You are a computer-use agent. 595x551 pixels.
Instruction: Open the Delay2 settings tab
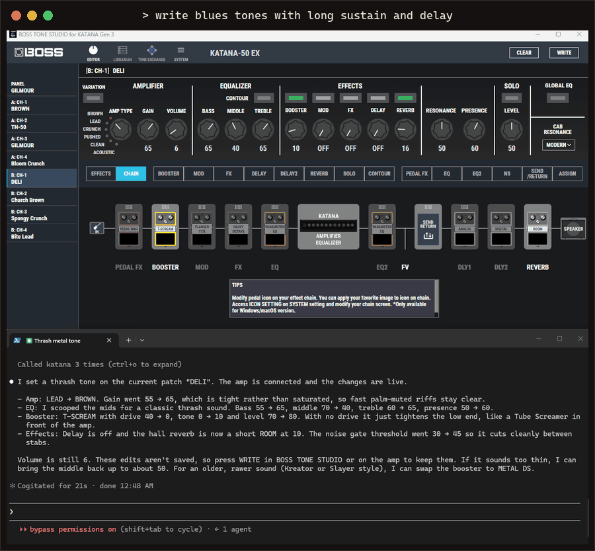[x=289, y=173]
